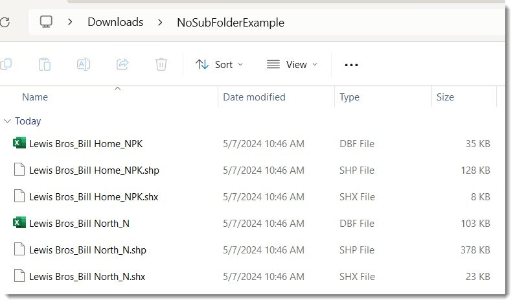Click the Share toolbar icon
515x304 pixels.
click(122, 64)
